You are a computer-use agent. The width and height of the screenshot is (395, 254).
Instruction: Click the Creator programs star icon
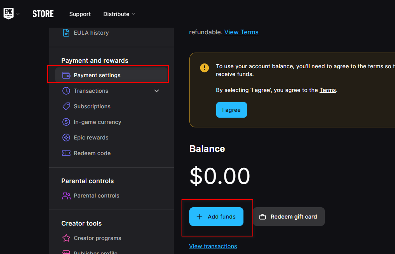(66, 238)
